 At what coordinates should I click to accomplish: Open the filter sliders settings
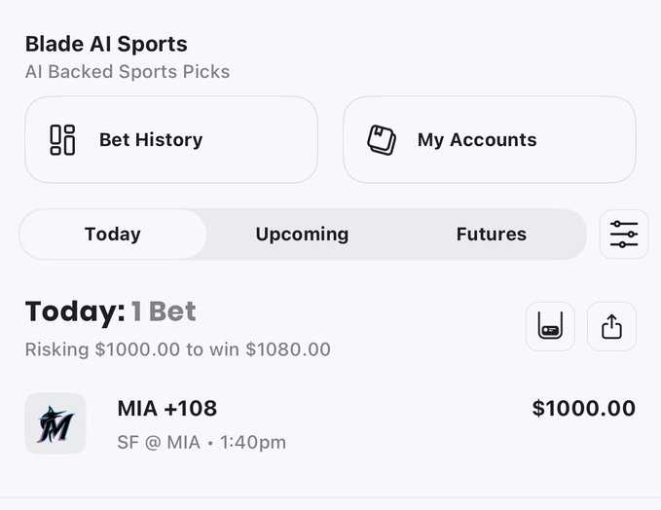623,235
